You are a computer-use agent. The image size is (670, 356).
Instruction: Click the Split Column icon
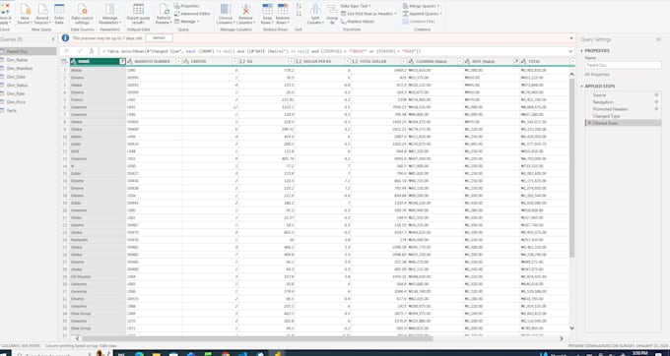tap(315, 10)
